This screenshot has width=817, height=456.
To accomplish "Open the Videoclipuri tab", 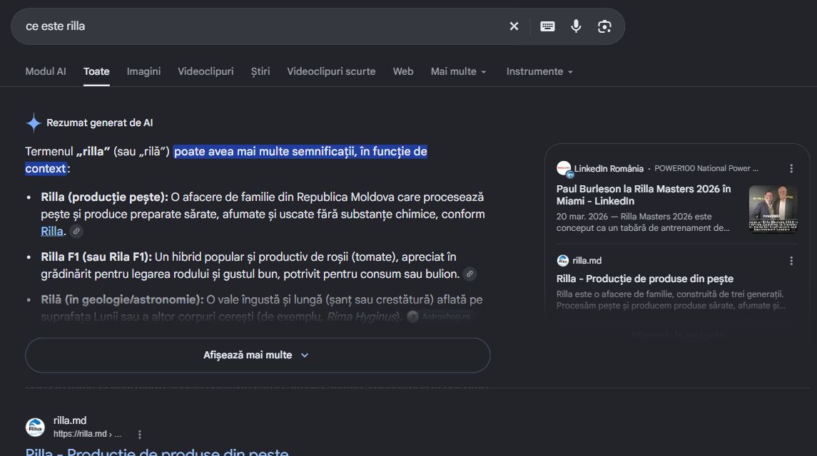I will tap(205, 71).
